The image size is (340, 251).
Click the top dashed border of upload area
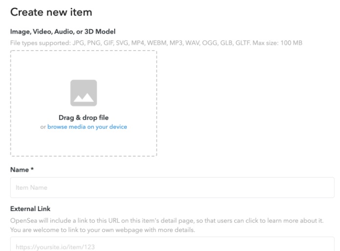coord(83,51)
